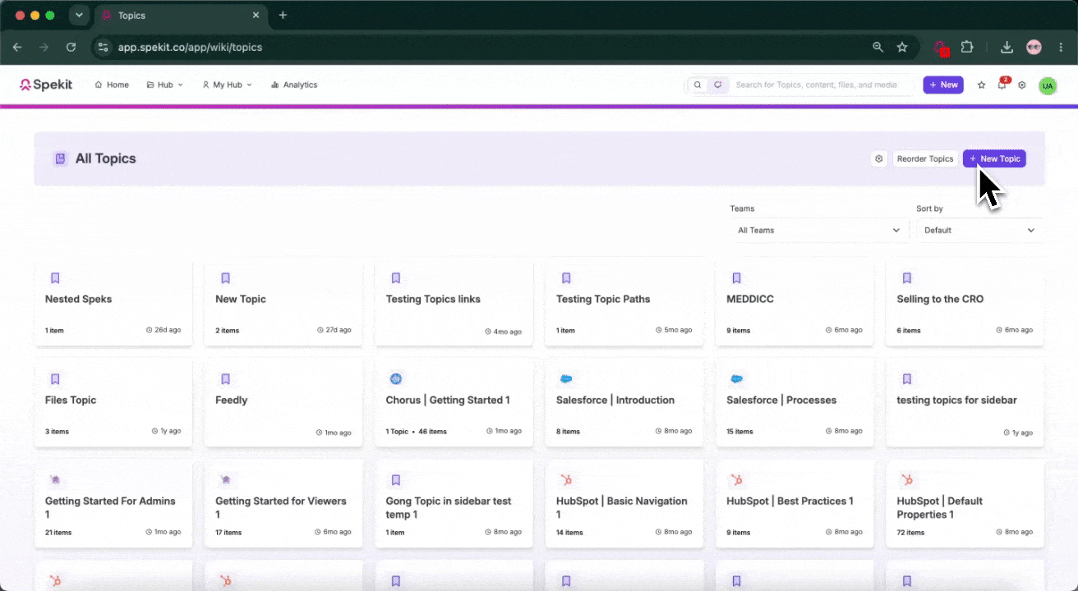This screenshot has height=591, width=1078.
Task: Click the HubSpot icon on Basic Navigation card
Action: (x=566, y=480)
